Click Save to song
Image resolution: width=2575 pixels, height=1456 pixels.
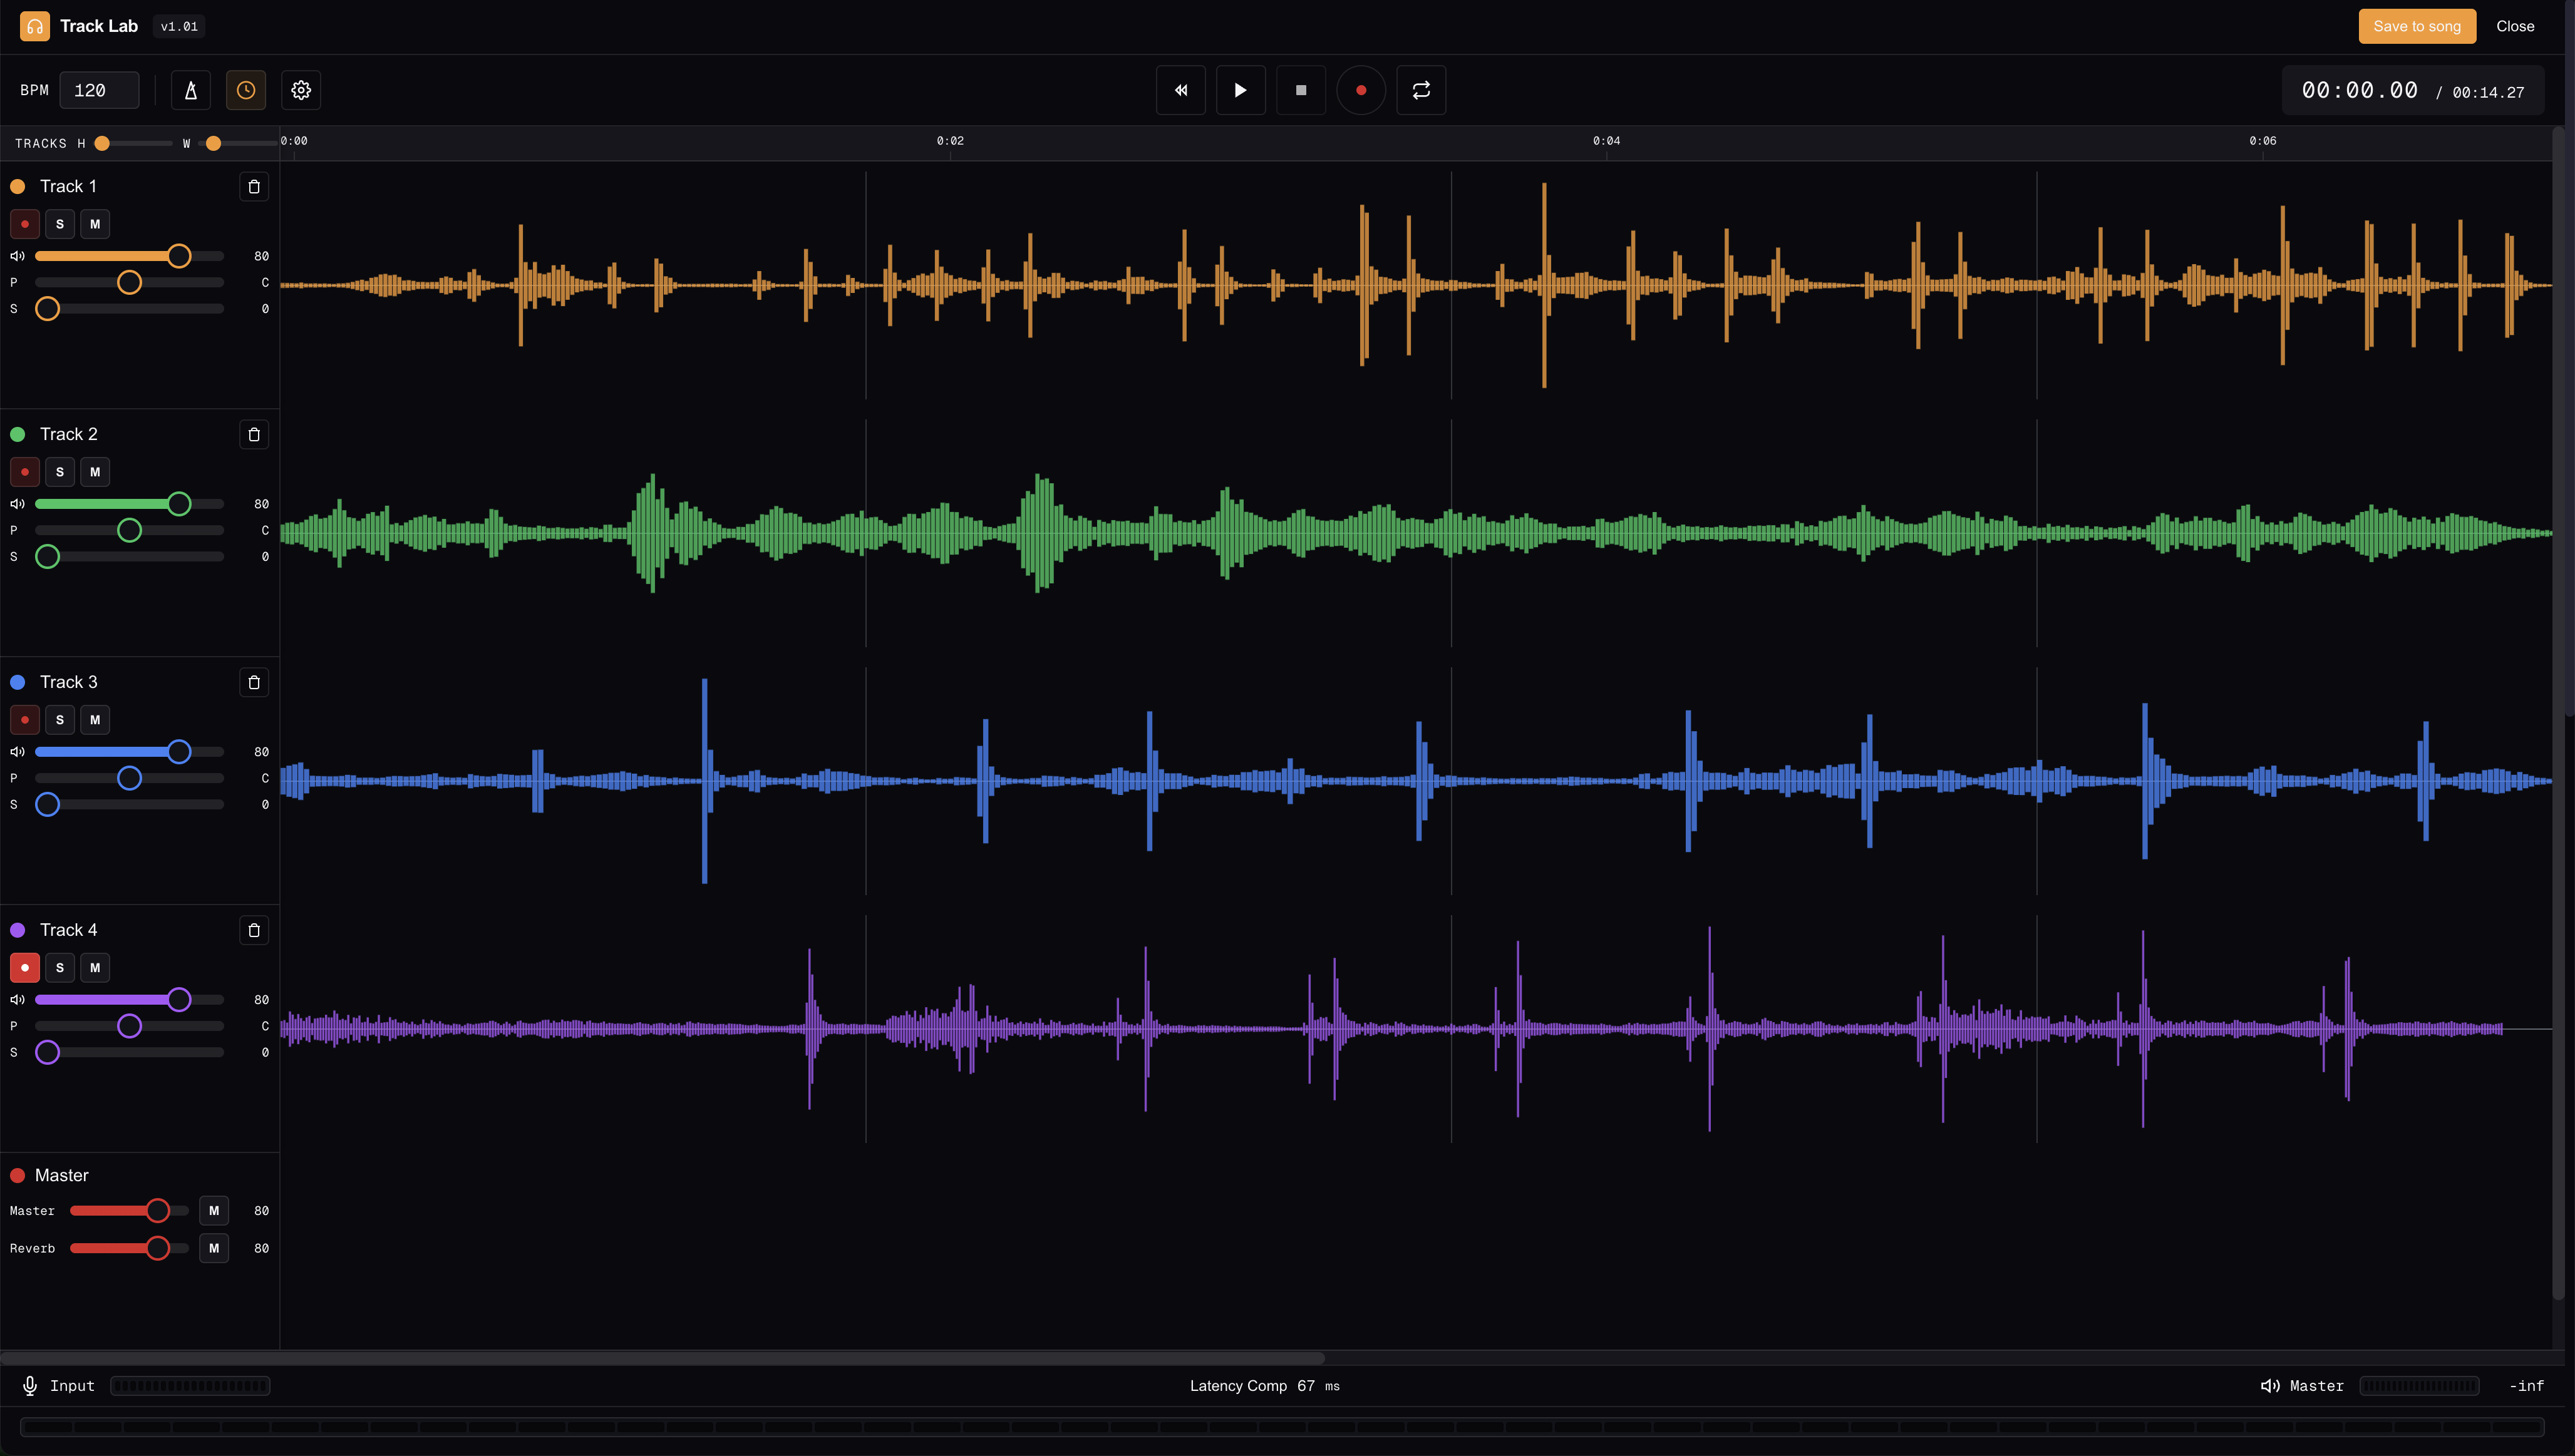pyautogui.click(x=2416, y=26)
